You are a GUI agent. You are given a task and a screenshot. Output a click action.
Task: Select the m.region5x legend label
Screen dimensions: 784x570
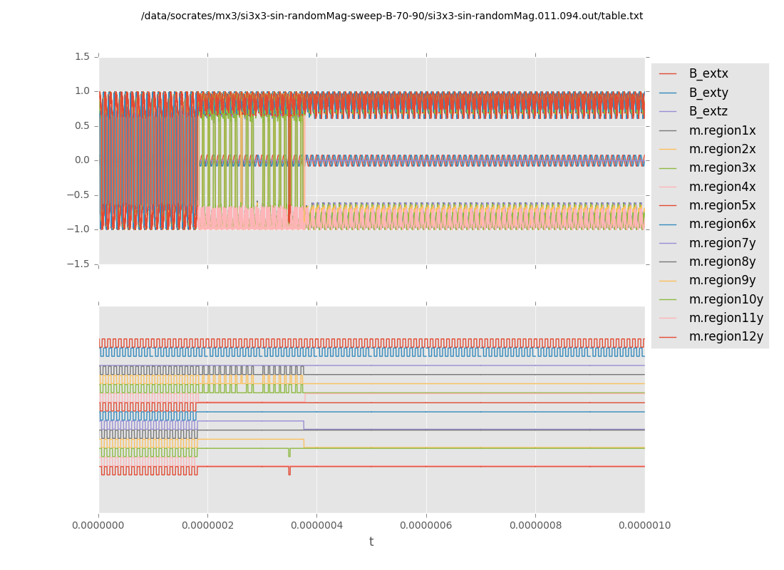pos(722,205)
